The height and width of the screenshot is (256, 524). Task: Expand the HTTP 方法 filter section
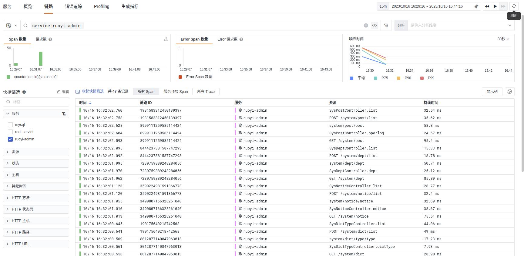pyautogui.click(x=36, y=198)
